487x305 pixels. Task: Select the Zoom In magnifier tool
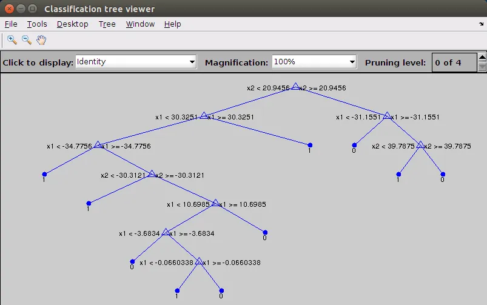[12, 40]
